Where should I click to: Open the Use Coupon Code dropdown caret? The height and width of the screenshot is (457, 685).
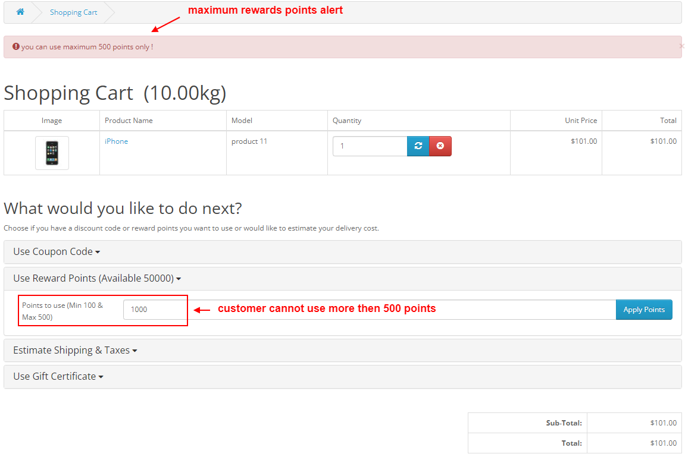(99, 251)
